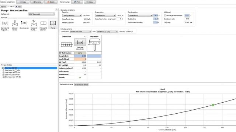Click the green operating point on curve
Viewport: 236px width, 132px height.
pyautogui.click(x=213, y=105)
